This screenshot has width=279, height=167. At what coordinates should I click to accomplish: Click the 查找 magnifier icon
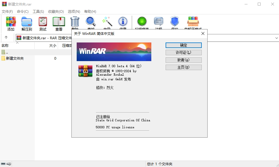tap(91, 22)
